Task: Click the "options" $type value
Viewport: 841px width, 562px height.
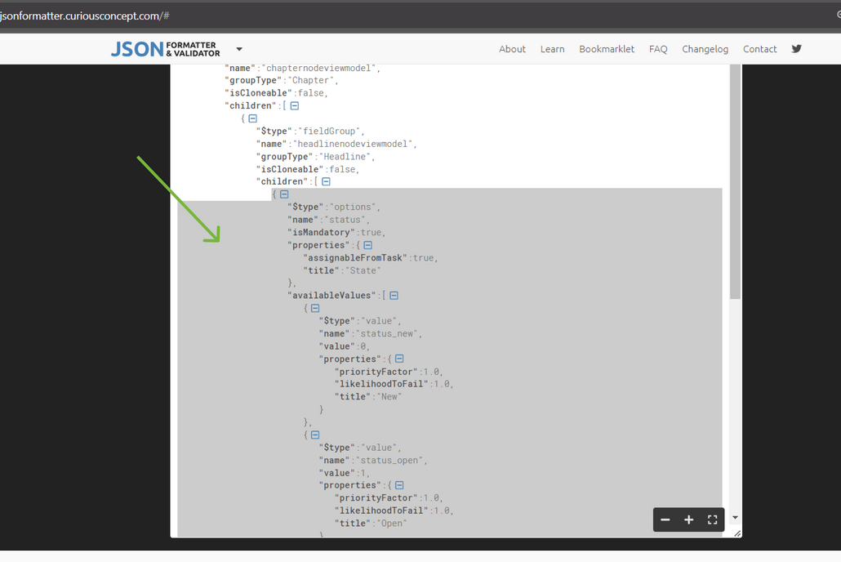Action: pos(354,207)
